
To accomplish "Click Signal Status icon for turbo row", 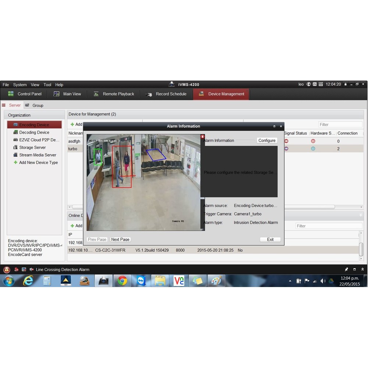I will click(x=286, y=149).
